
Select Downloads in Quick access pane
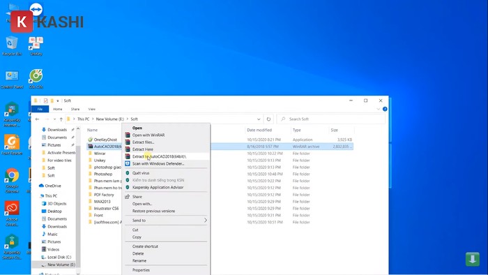(57, 130)
